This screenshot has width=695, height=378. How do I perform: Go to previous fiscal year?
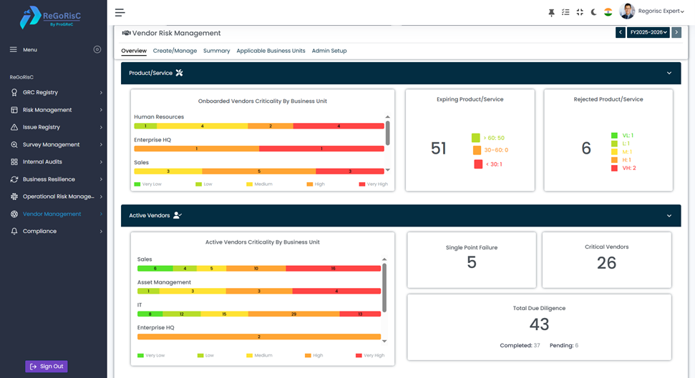click(x=621, y=32)
